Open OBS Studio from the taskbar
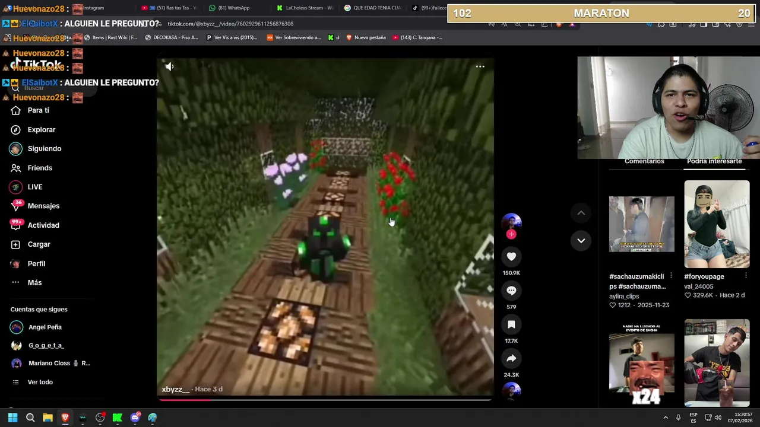The image size is (760, 427). pos(100,418)
